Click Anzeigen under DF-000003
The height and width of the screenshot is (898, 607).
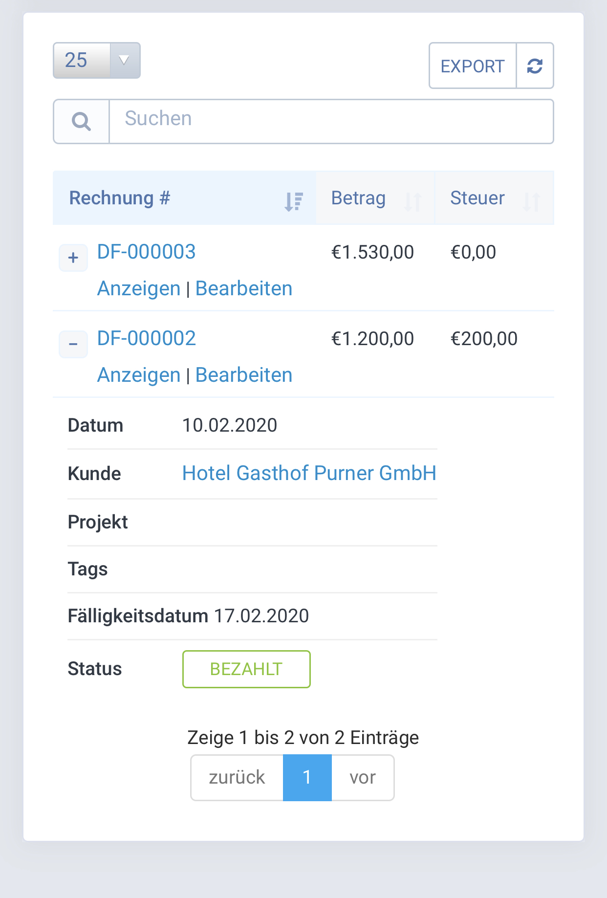click(x=139, y=288)
